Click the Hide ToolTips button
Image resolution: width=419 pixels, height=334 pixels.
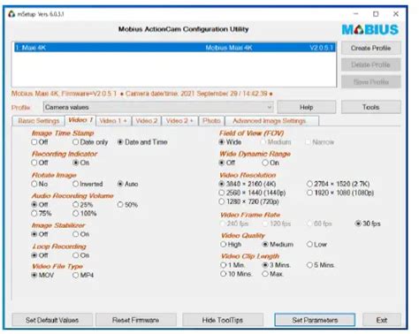223,320
